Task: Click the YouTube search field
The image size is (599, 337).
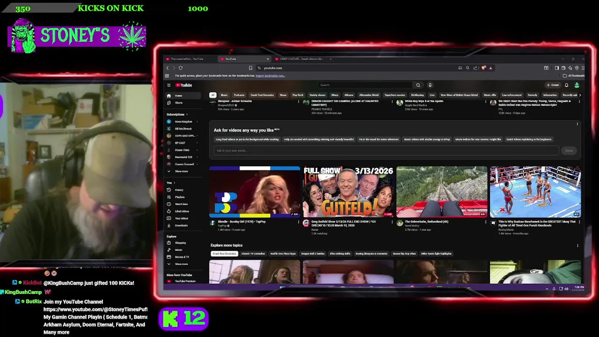Action: pyautogui.click(x=365, y=85)
